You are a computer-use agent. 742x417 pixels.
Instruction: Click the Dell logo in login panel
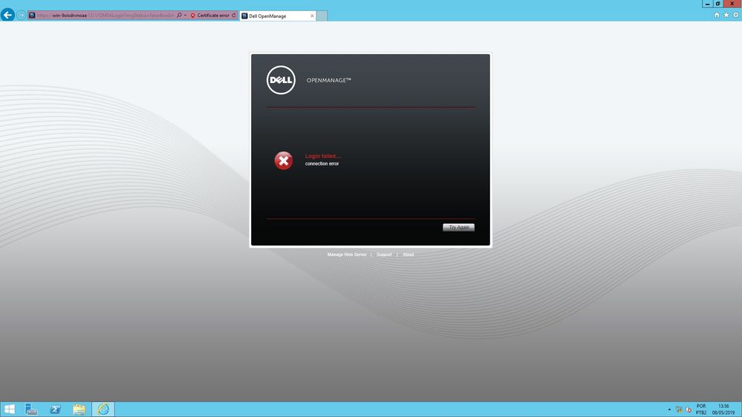(281, 80)
